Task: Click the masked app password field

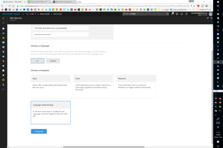Action: 61,35
